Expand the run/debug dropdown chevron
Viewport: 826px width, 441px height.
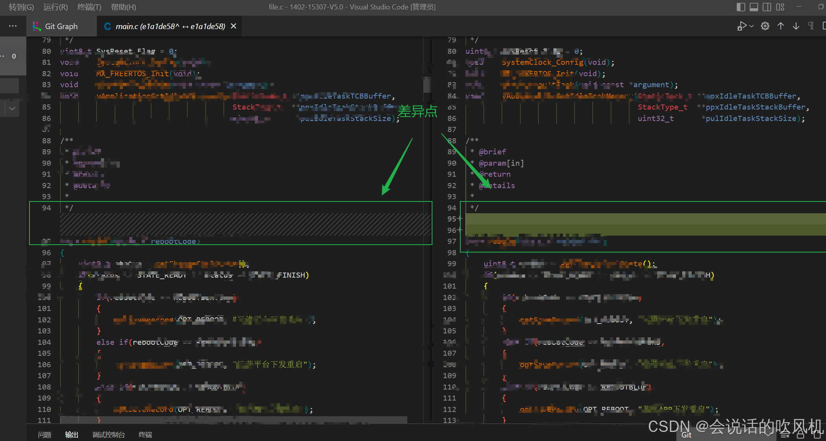(x=751, y=26)
